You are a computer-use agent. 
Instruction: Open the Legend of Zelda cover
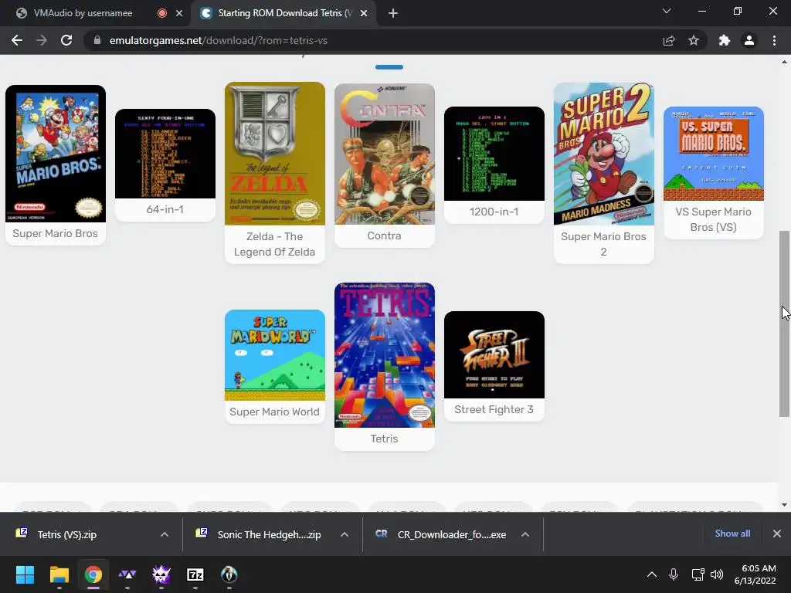coord(275,154)
